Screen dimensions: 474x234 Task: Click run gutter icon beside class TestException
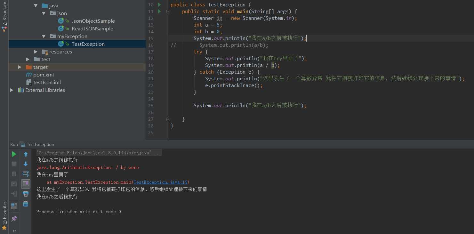point(159,5)
